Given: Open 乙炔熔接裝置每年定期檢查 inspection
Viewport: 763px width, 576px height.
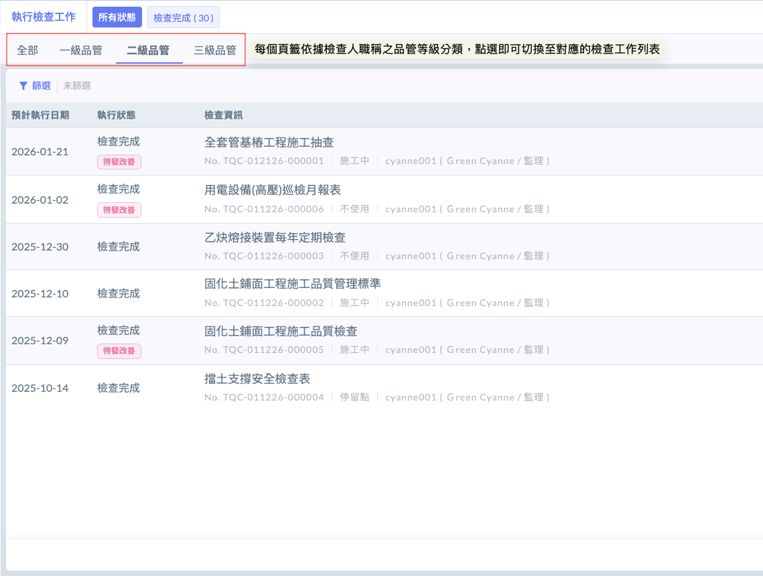Looking at the screenshot, I should tap(275, 237).
